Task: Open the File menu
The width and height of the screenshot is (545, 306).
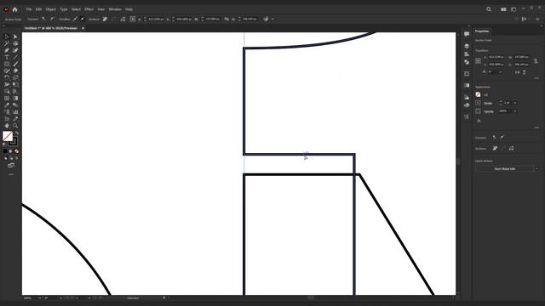Action: tap(29, 9)
